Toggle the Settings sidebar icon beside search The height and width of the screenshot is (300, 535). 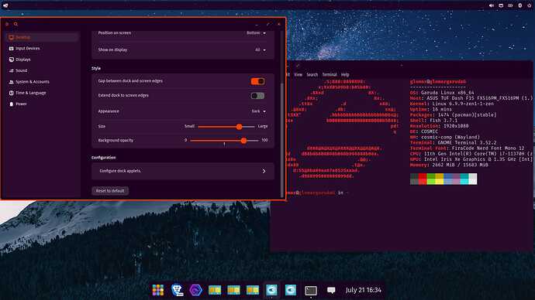7,24
